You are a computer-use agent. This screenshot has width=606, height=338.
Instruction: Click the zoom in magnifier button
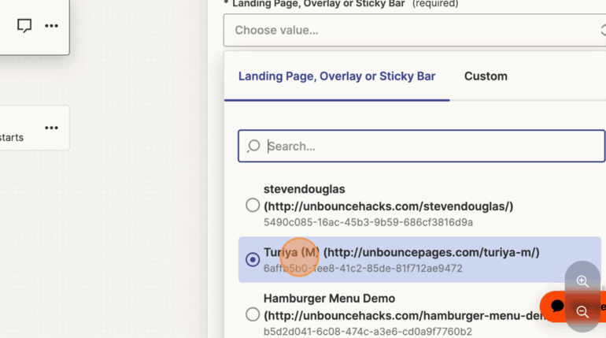582,281
